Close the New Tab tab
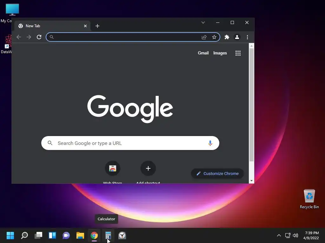This screenshot has width=325, height=243. click(x=85, y=26)
